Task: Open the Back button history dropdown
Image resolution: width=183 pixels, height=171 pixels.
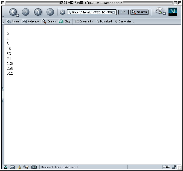Action: [x=18, y=15]
